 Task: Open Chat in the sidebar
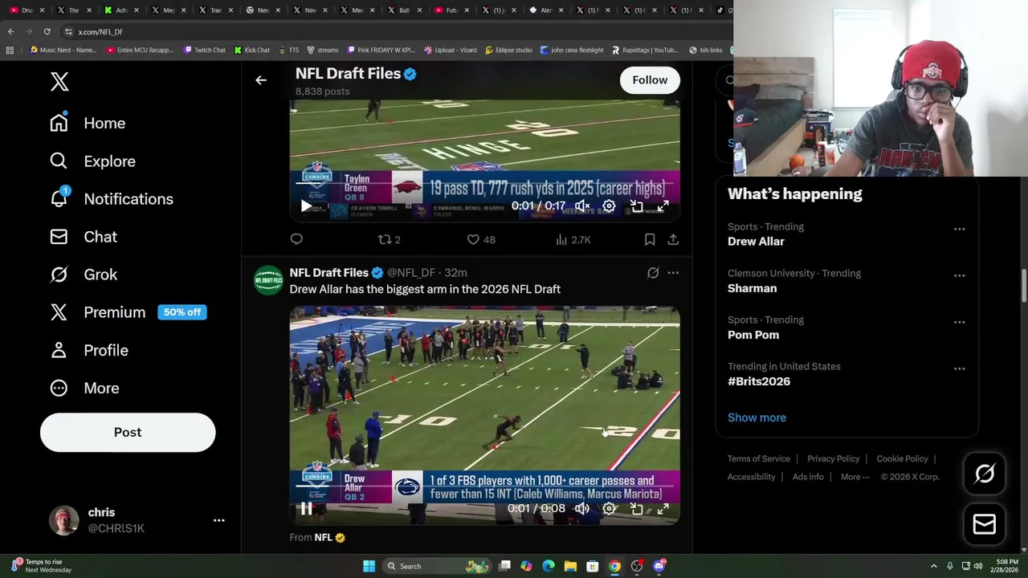pos(84,237)
